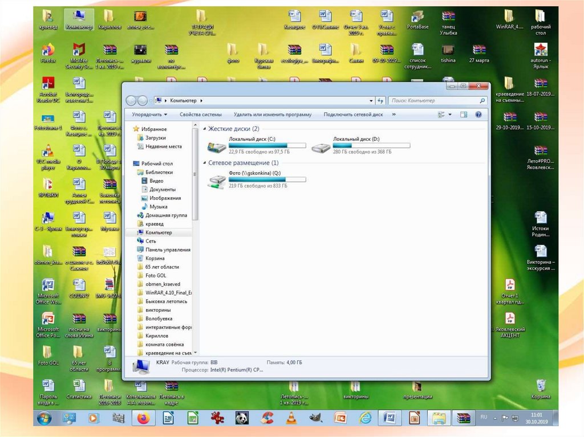The height and width of the screenshot is (437, 584).
Task: Launch VLC media player from taskbar
Action: coord(291,418)
